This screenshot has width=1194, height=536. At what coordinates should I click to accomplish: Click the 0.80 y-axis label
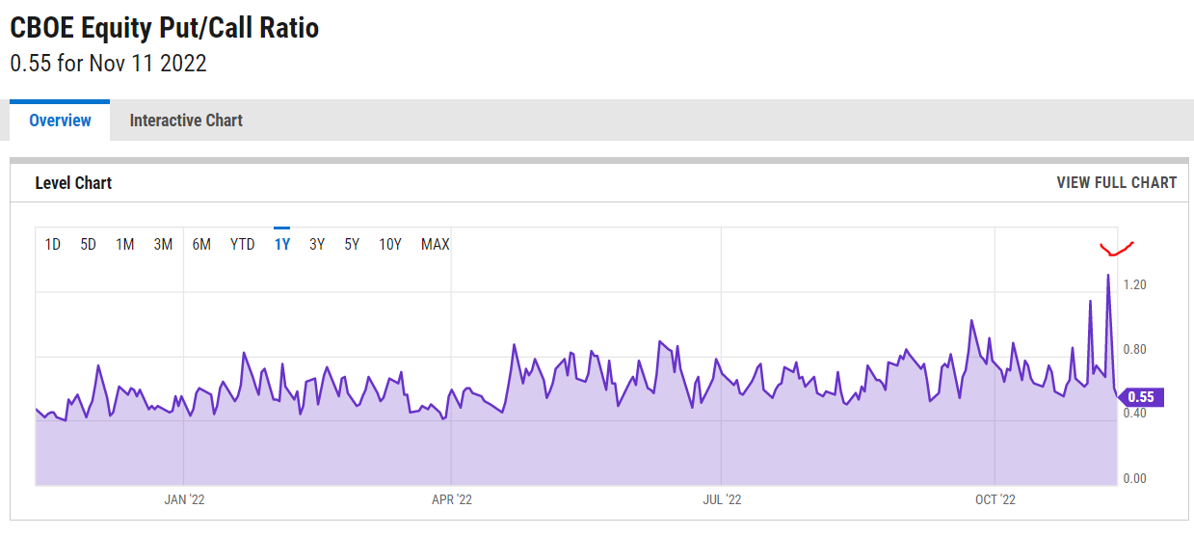[1134, 349]
